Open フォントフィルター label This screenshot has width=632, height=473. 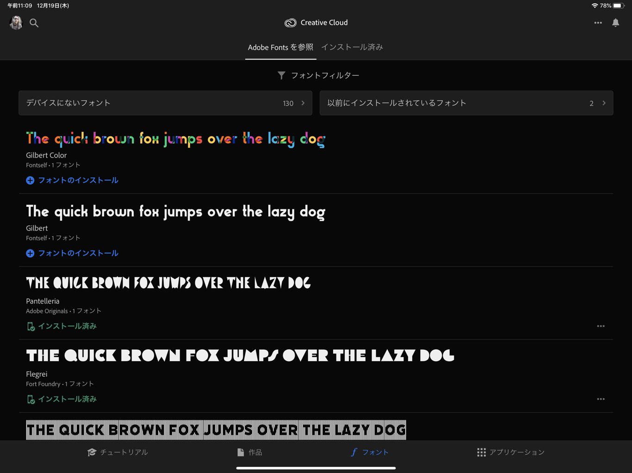[325, 75]
